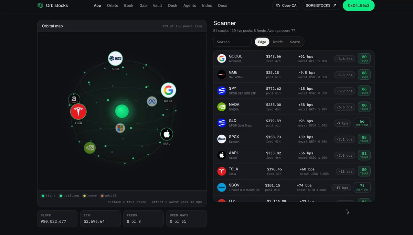Viewport: 413px width, 235px height.
Task: Click the NVDA logo in the Scanner list
Action: [x=222, y=107]
